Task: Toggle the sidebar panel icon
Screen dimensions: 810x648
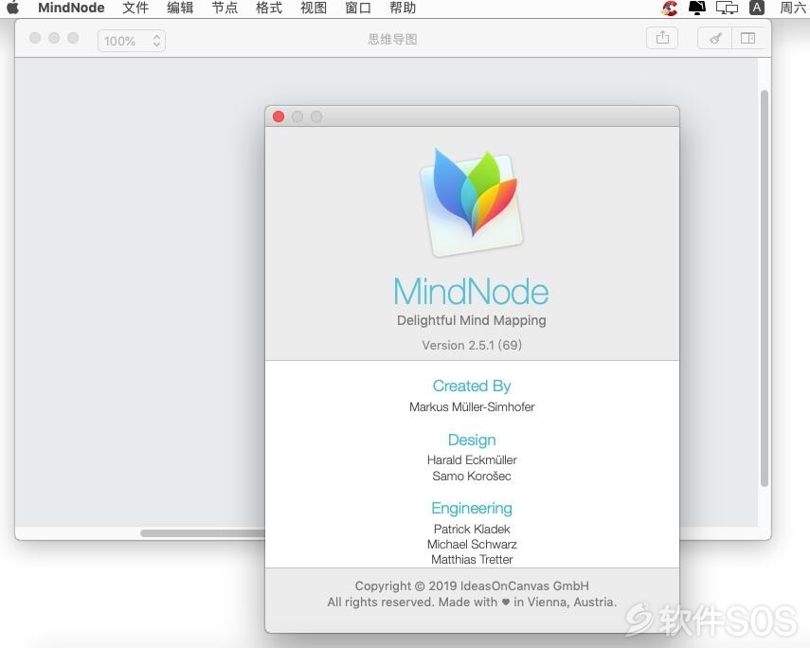Action: (747, 38)
